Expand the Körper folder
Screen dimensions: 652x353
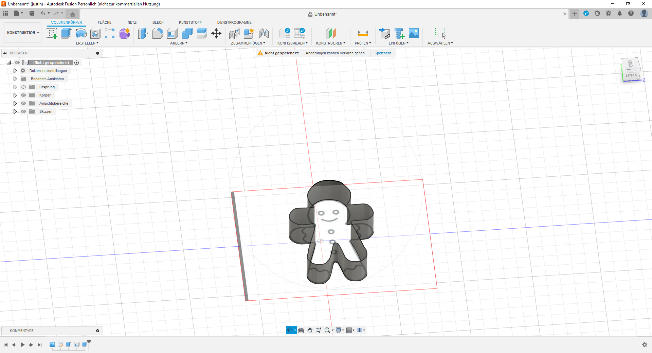pyautogui.click(x=15, y=95)
